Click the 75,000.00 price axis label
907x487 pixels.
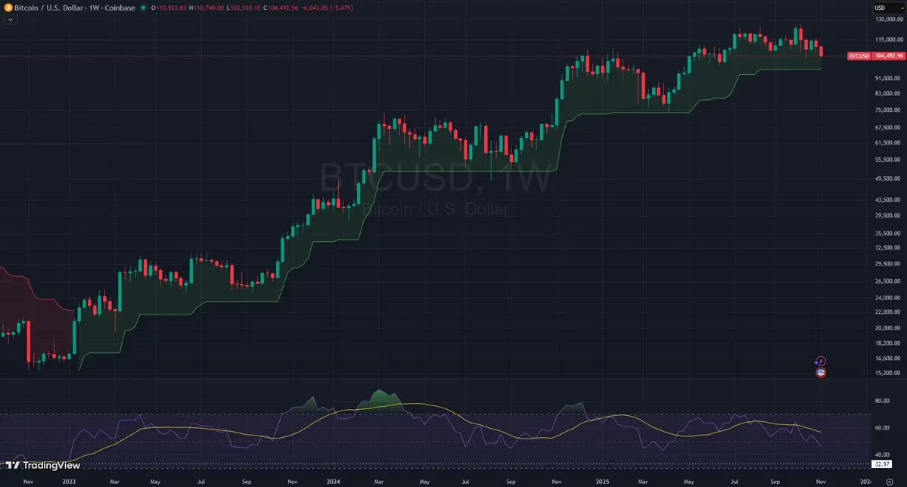(x=889, y=110)
